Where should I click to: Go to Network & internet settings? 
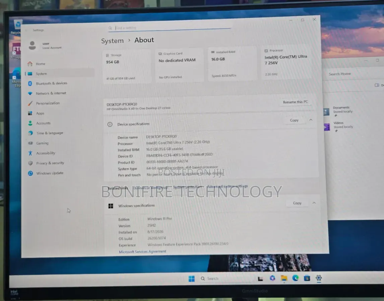pyautogui.click(x=51, y=93)
